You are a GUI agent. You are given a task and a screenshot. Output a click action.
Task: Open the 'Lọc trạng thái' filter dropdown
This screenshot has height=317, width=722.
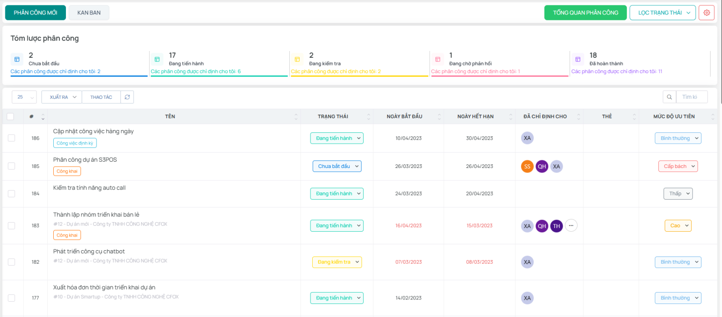click(662, 13)
